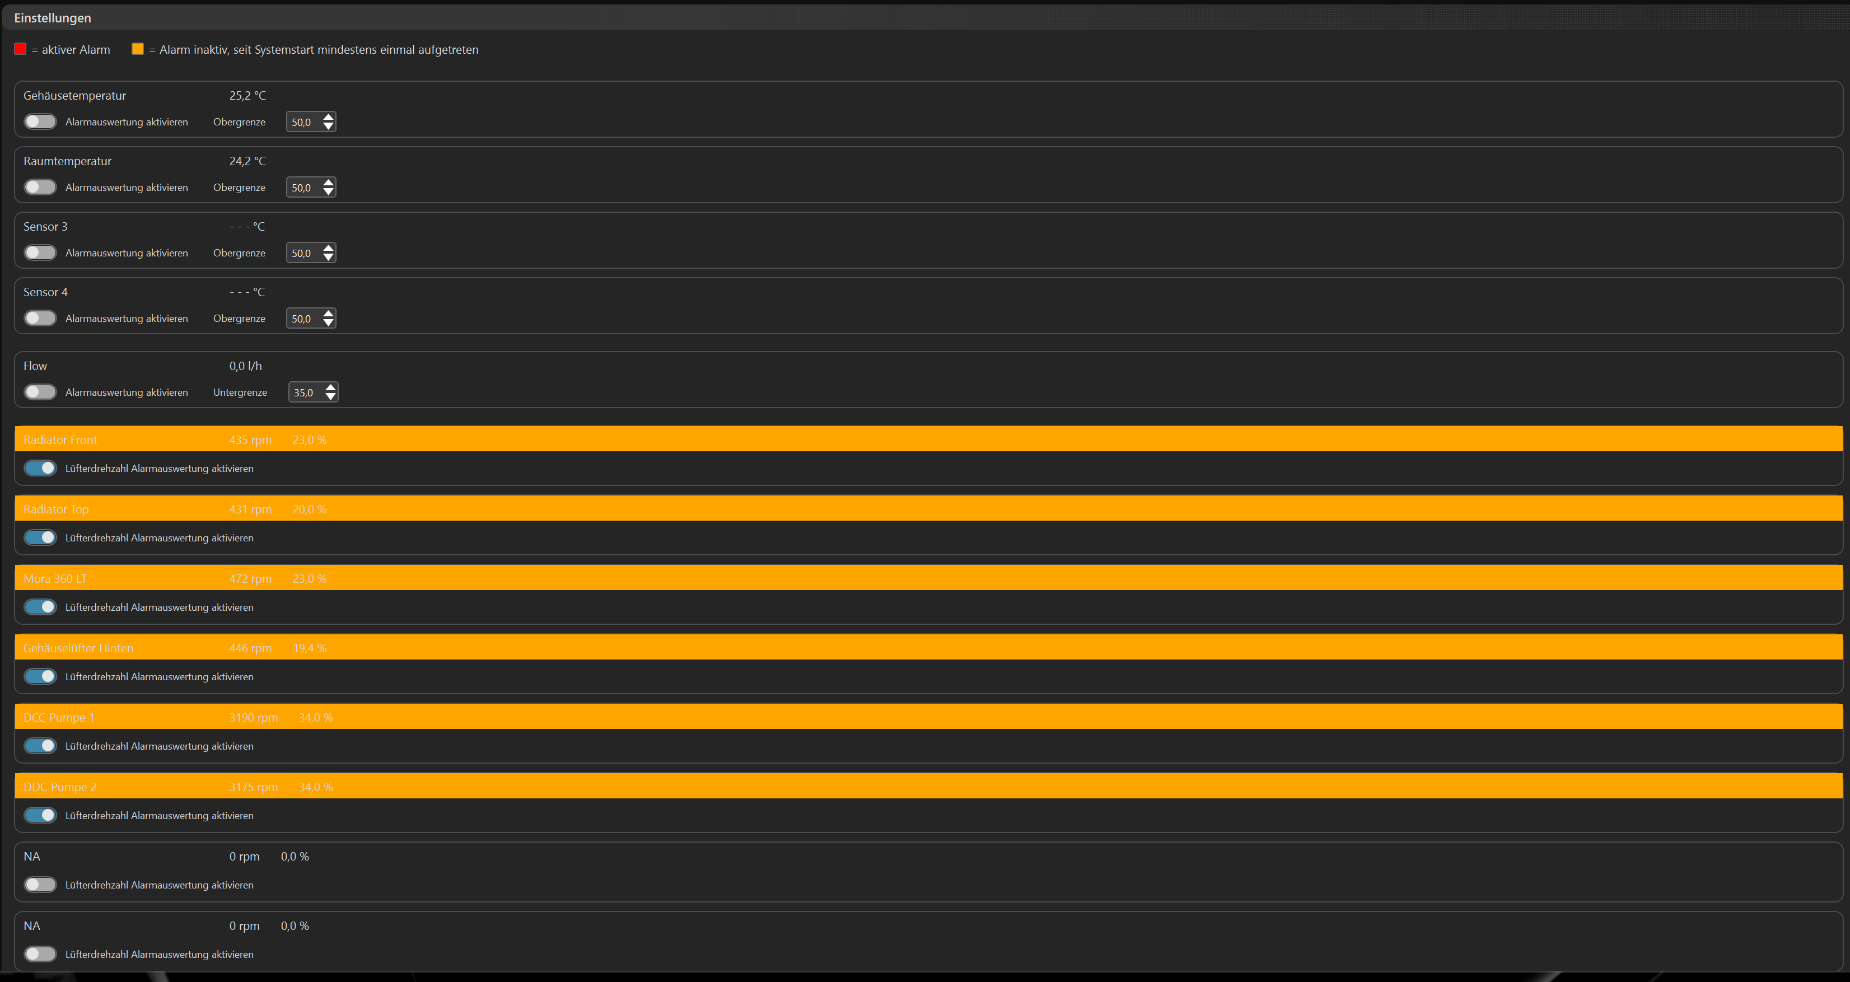Decrease Raumtemperatur Obergrenze with down arrow
Image resolution: width=1850 pixels, height=982 pixels.
[x=328, y=193]
